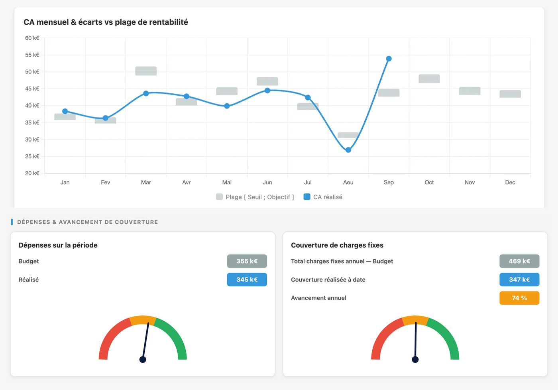Click the 345 k€ Réalisé badge
This screenshot has width=558, height=390.
click(x=247, y=280)
